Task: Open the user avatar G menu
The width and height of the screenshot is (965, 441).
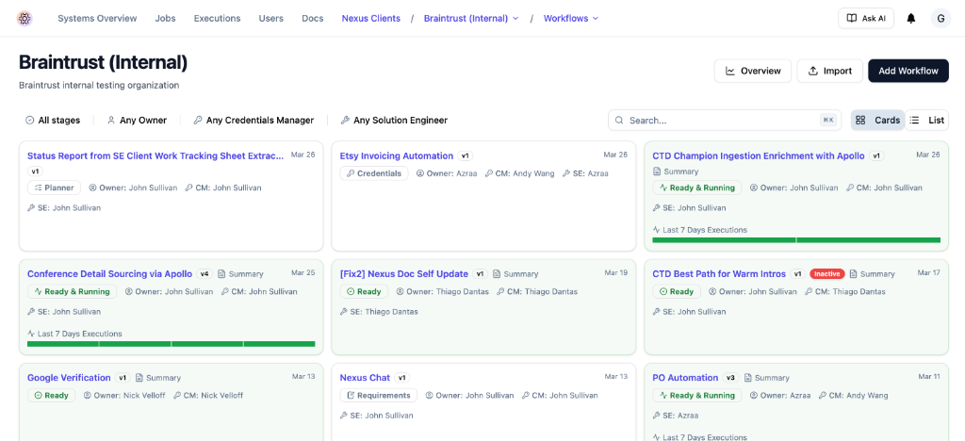Action: pos(940,19)
